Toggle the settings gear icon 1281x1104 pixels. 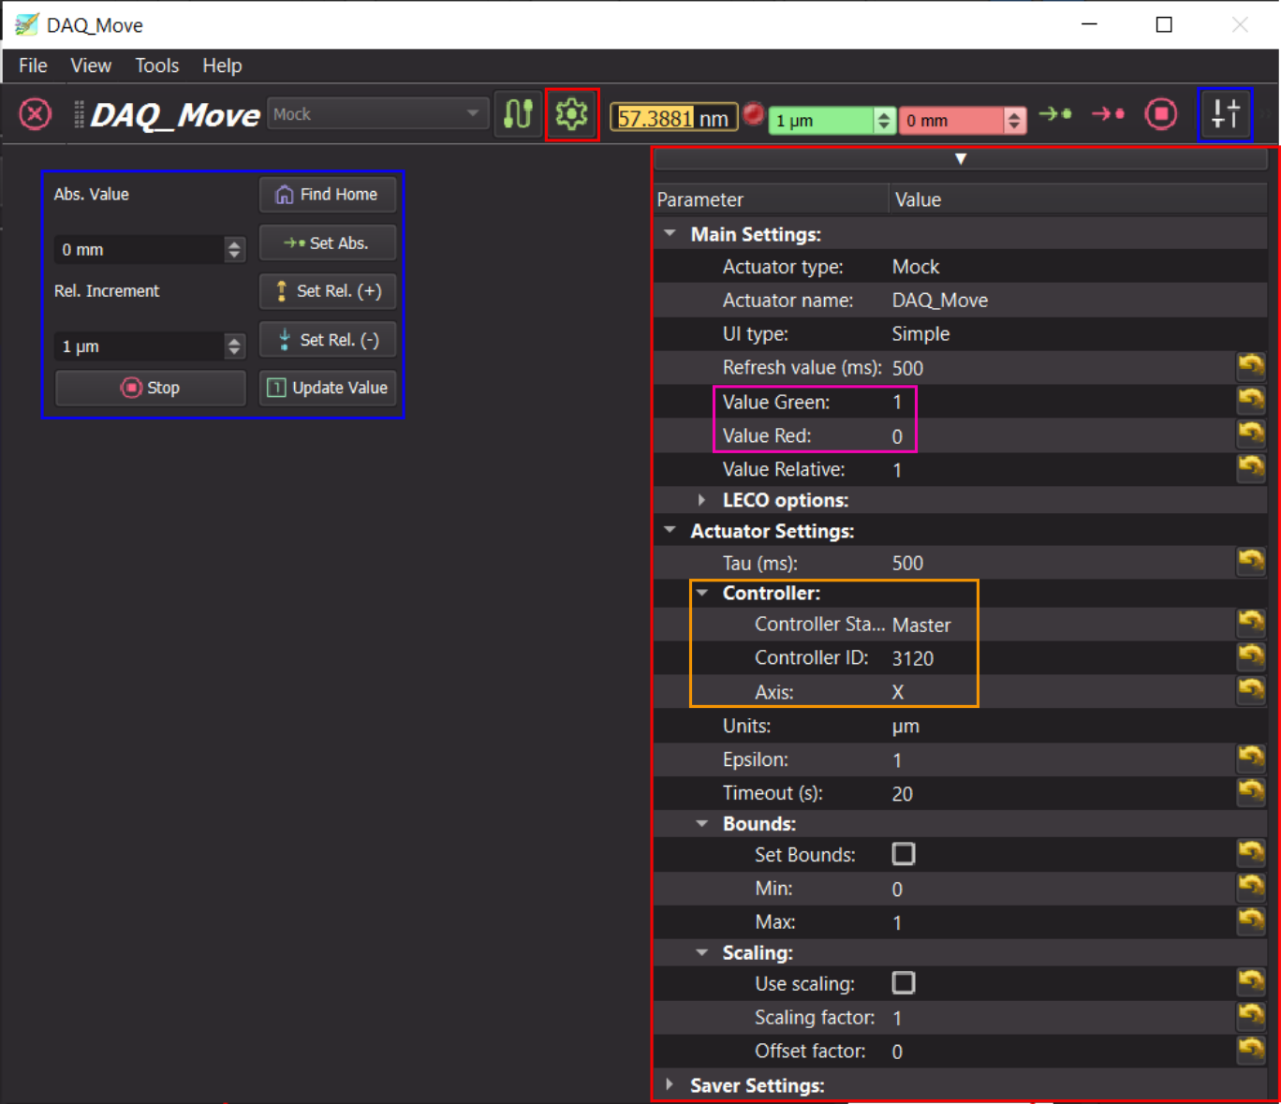pos(571,114)
